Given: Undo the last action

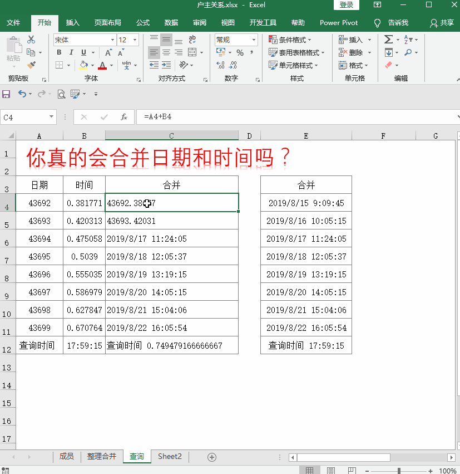Looking at the screenshot, I should pyautogui.click(x=22, y=94).
